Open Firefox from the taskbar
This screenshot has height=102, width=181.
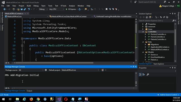tap(31, 99)
